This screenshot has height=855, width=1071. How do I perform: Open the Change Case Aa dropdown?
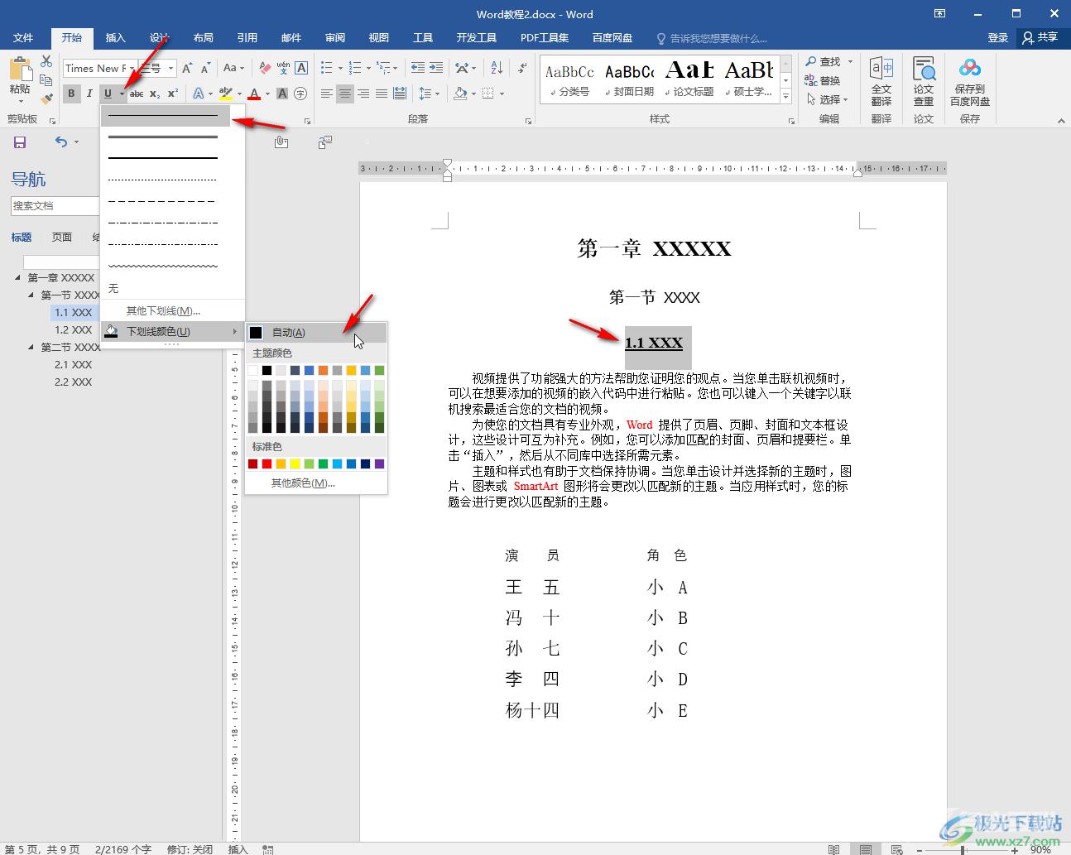click(233, 68)
